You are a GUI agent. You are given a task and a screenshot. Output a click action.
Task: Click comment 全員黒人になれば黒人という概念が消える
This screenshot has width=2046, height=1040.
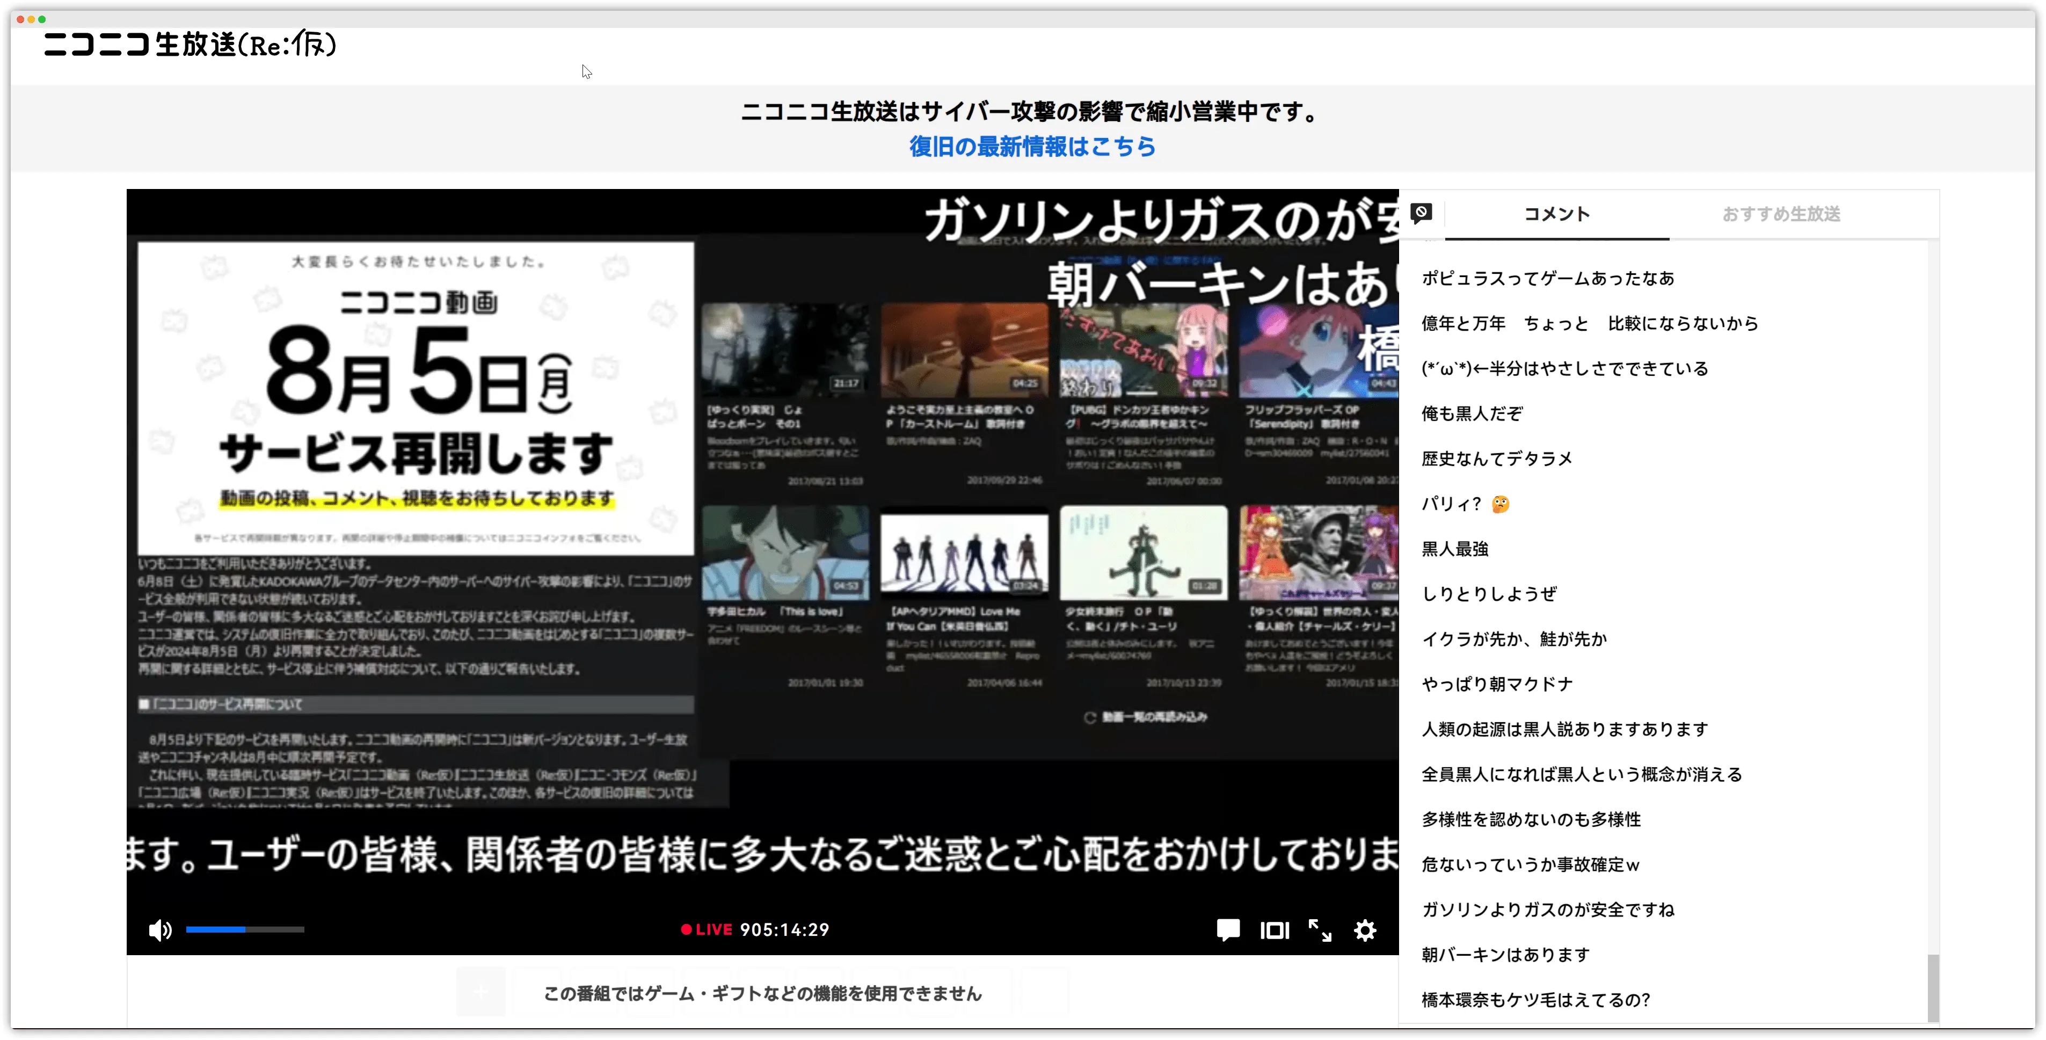tap(1582, 775)
